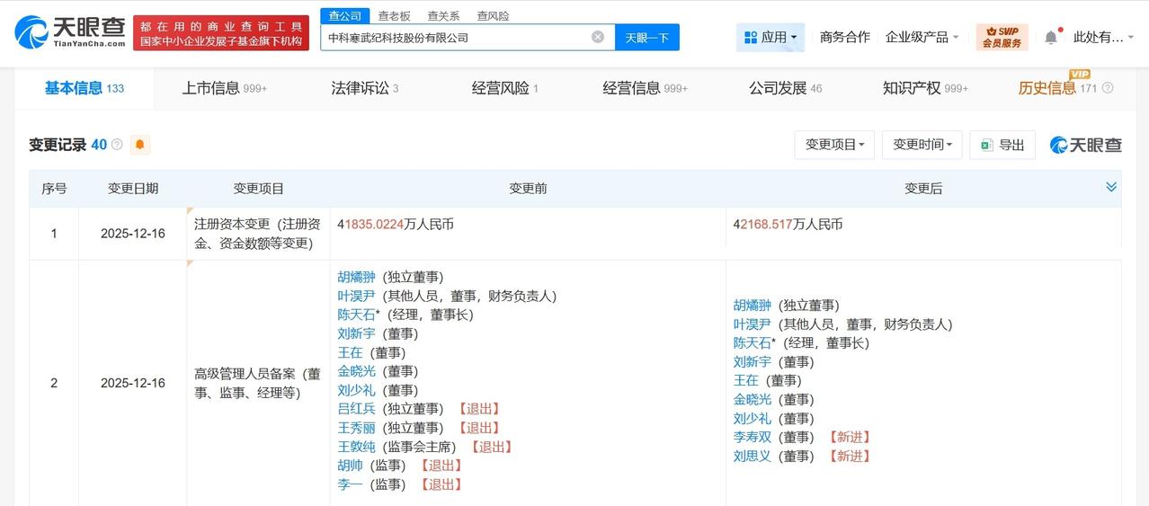Open 金晓光 in the 变更后 column

click(x=753, y=399)
